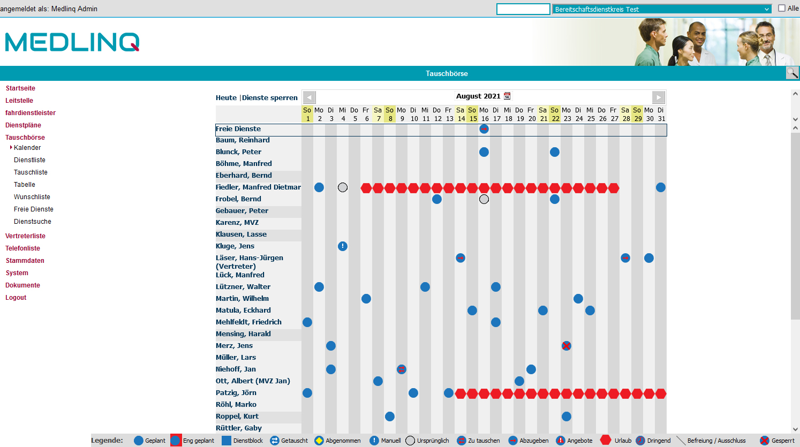Image resolution: width=800 pixels, height=447 pixels.
Task: Select original shift circle of Frobel, Bernd
Action: click(484, 199)
